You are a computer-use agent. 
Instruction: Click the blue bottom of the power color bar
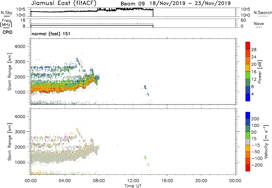248,97
